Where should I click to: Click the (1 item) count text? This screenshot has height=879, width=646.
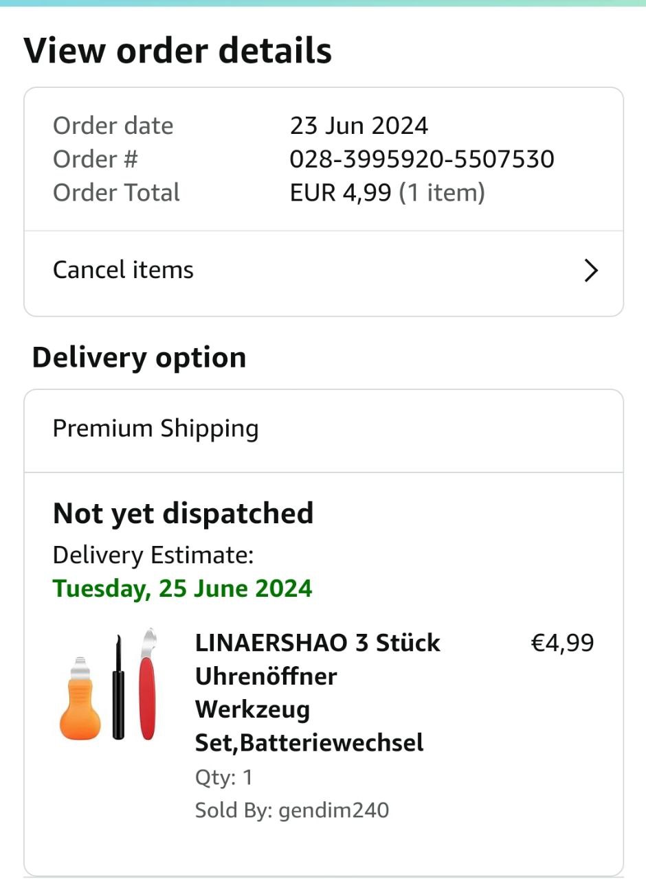pyautogui.click(x=443, y=193)
